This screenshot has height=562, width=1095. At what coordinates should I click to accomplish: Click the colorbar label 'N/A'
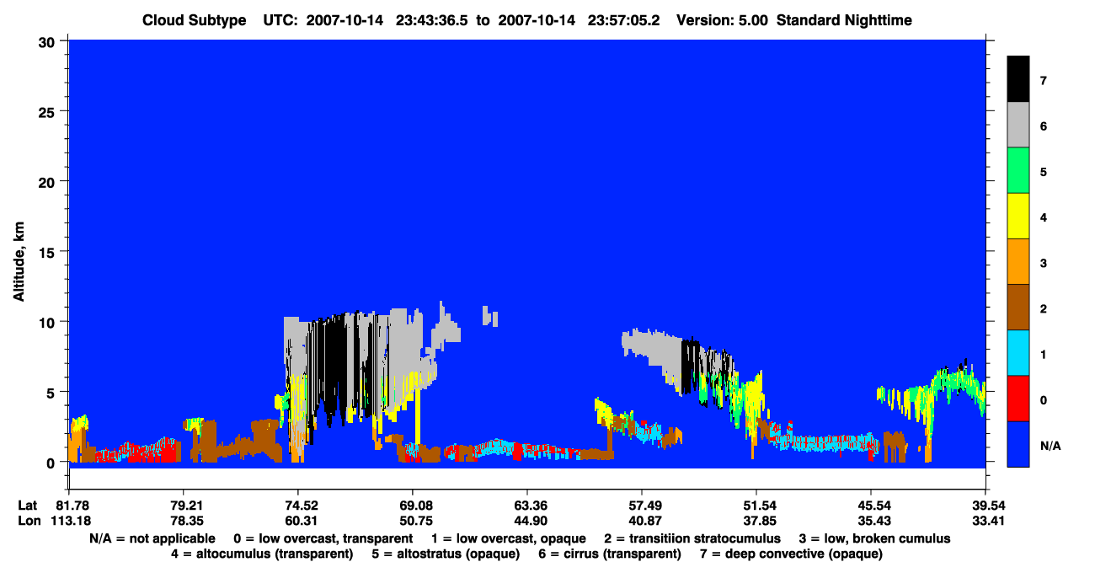[x=1050, y=446]
